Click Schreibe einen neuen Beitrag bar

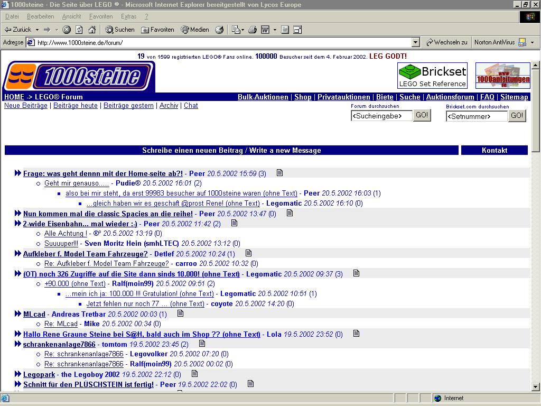point(231,150)
